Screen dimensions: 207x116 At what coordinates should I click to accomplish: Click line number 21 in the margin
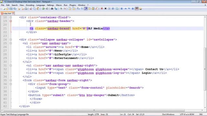point(5,28)
